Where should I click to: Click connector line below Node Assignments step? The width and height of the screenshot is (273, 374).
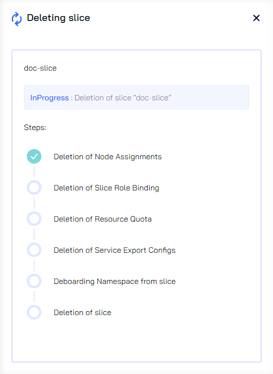34,172
